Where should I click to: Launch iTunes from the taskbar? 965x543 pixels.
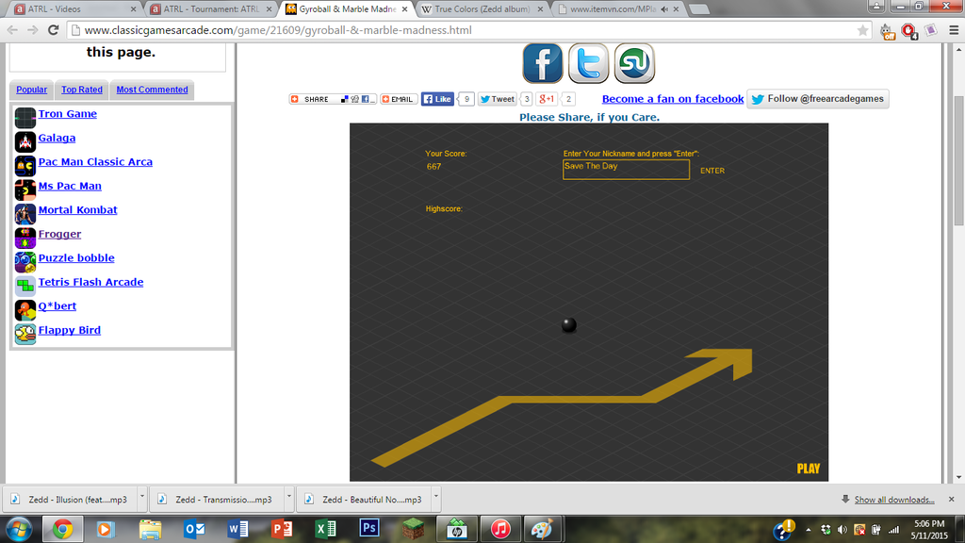pyautogui.click(x=500, y=529)
